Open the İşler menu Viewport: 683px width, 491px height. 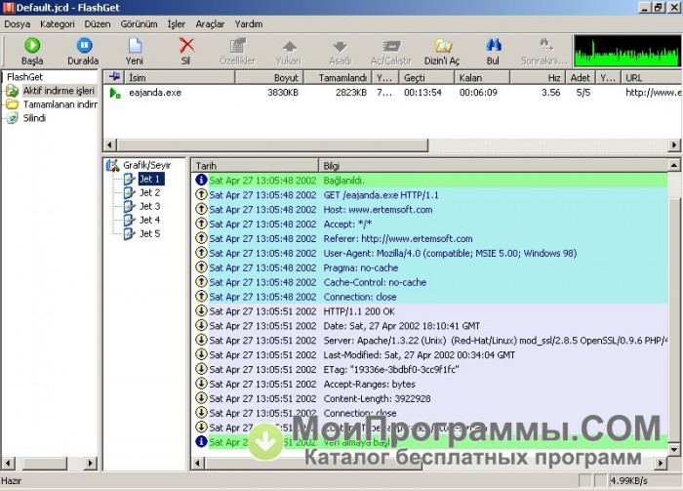(x=176, y=24)
